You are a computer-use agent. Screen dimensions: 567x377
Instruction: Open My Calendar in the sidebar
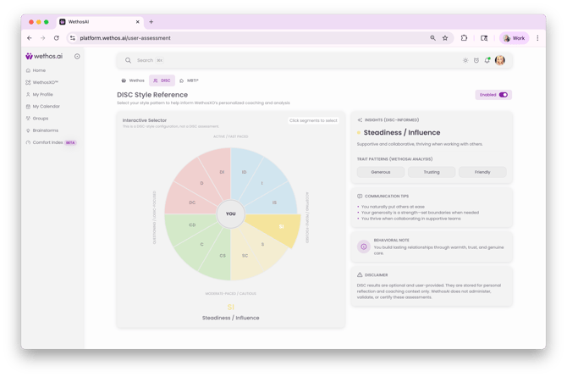pos(46,107)
